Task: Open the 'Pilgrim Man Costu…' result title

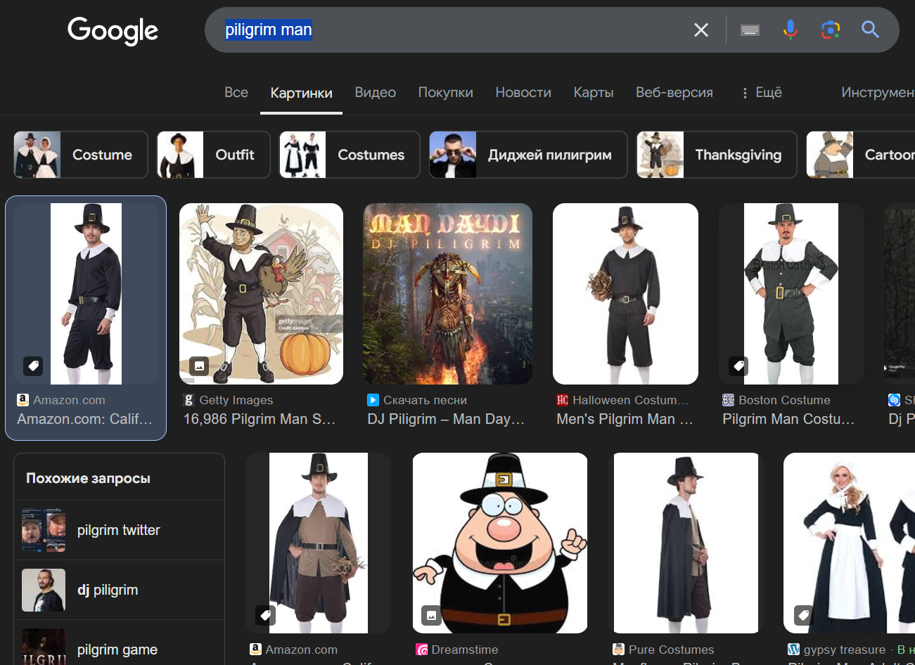Action: click(x=788, y=419)
